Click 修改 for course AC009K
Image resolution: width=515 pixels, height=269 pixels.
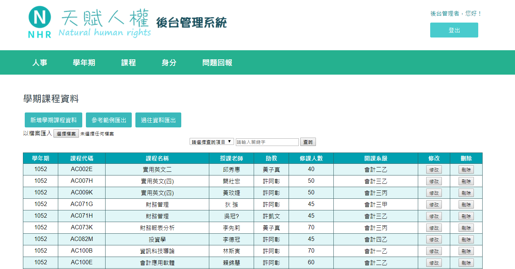tap(434, 193)
